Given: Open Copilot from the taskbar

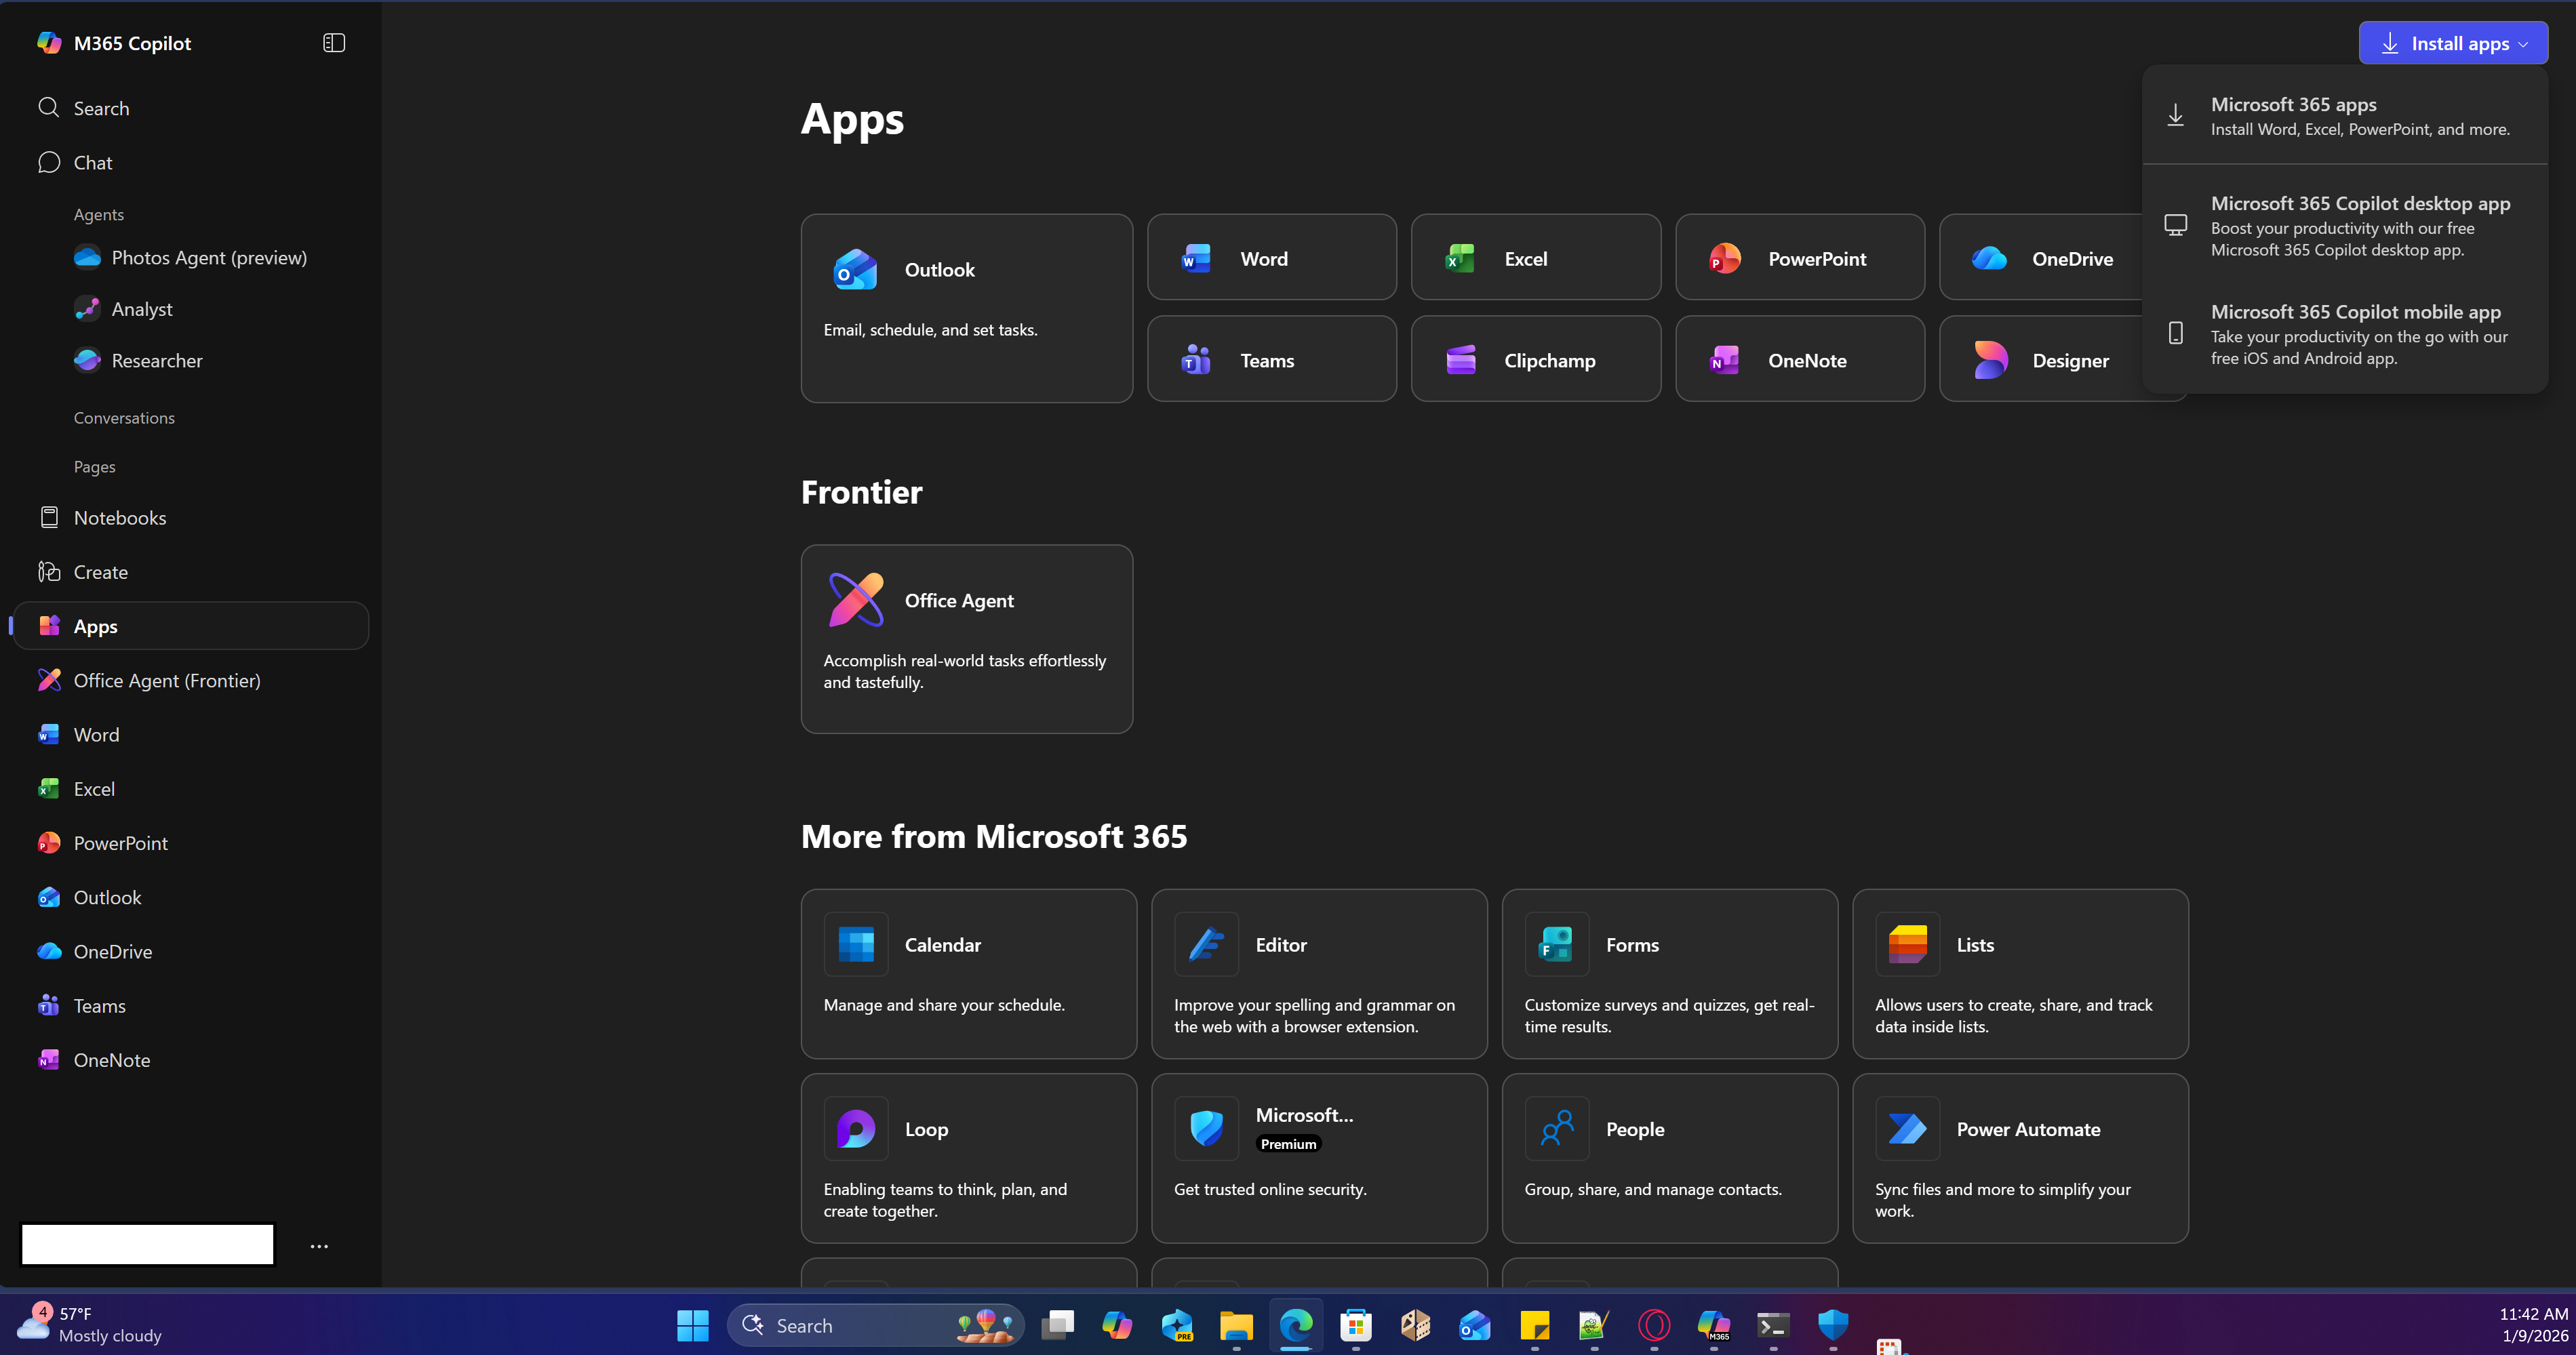Looking at the screenshot, I should 1117,1325.
